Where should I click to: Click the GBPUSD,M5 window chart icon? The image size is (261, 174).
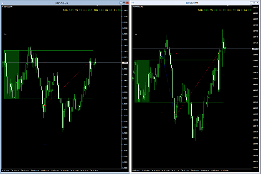coord(3,3)
